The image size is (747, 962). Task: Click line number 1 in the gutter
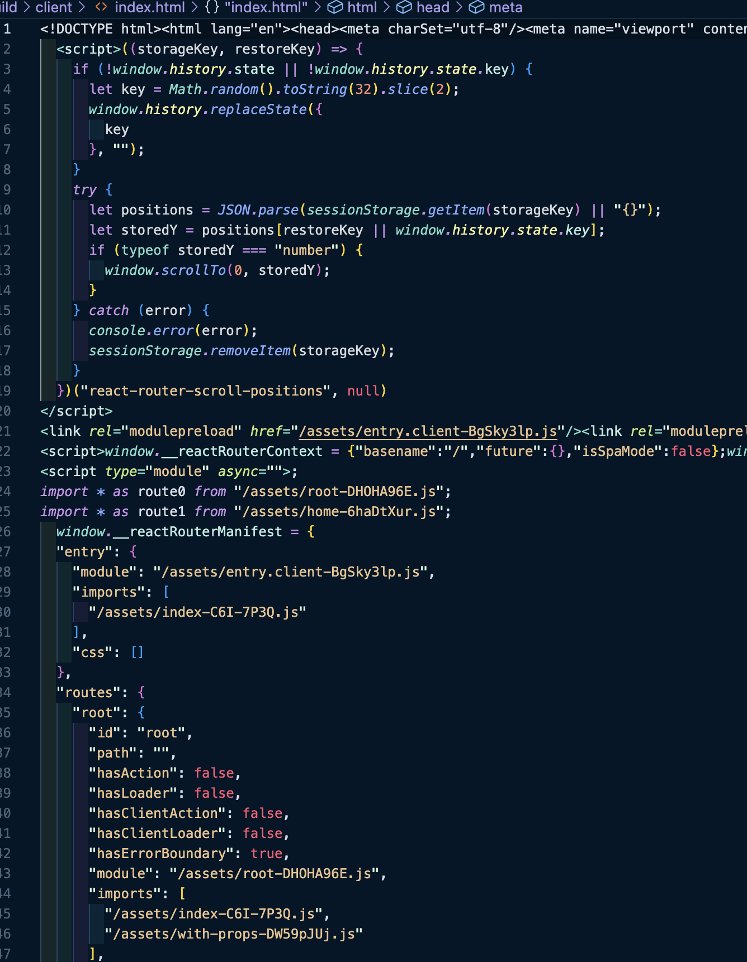[x=7, y=29]
